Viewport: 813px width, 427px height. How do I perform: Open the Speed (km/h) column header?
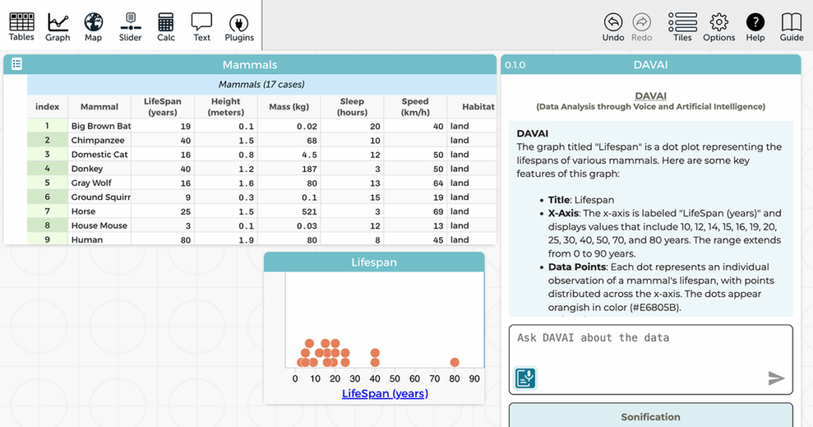[x=415, y=106]
